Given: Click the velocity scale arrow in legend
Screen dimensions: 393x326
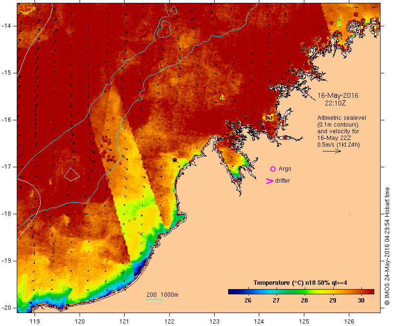Looking at the screenshot, I should 332,151.
